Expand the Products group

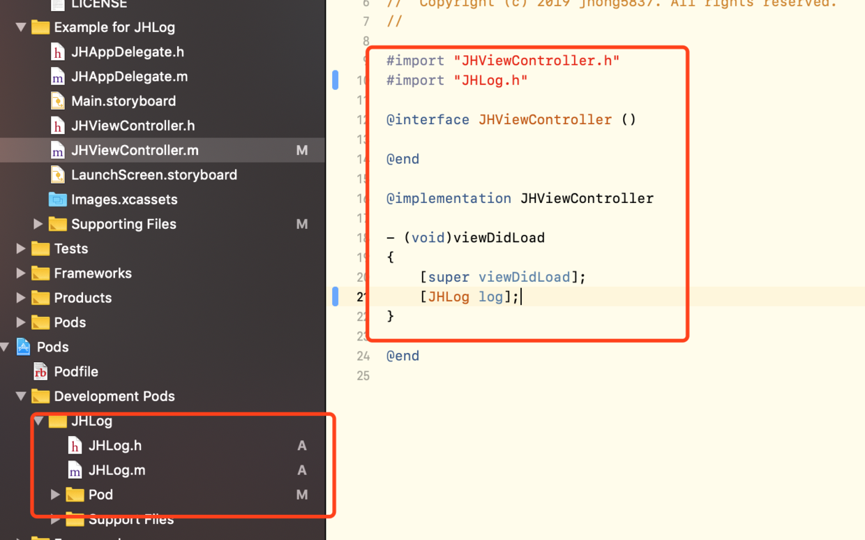coord(21,298)
